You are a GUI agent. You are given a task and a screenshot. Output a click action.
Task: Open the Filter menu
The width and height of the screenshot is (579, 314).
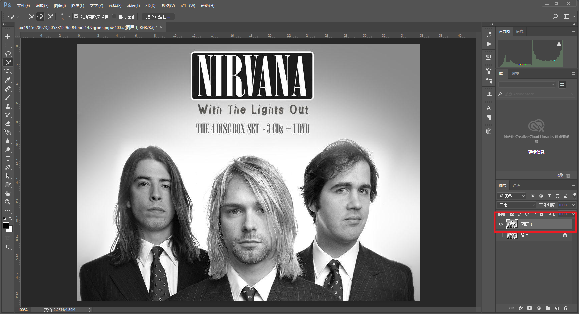133,6
